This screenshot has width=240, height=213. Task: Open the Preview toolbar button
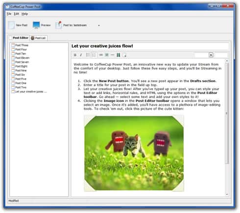(x=42, y=25)
